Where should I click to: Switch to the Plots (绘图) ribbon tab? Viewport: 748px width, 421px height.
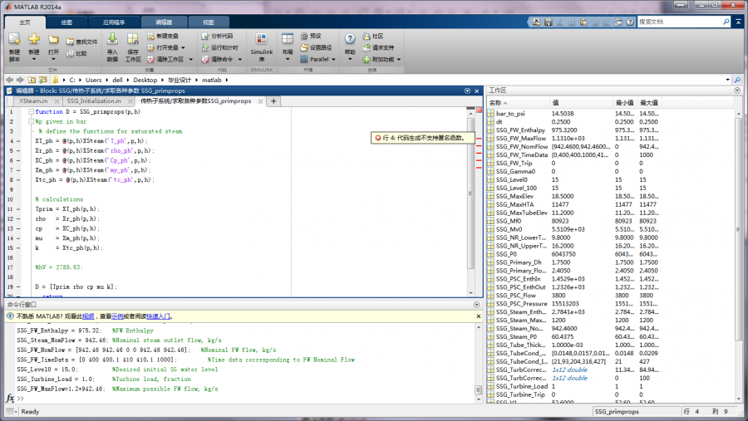click(x=66, y=22)
